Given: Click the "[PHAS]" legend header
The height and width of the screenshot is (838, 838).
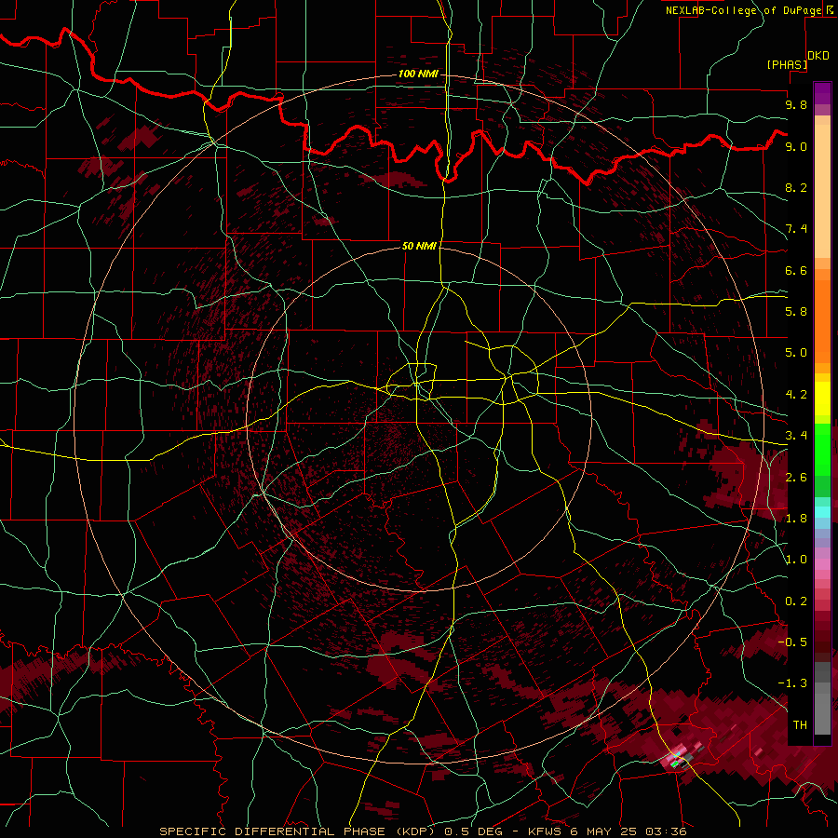Looking at the screenshot, I should (x=787, y=64).
